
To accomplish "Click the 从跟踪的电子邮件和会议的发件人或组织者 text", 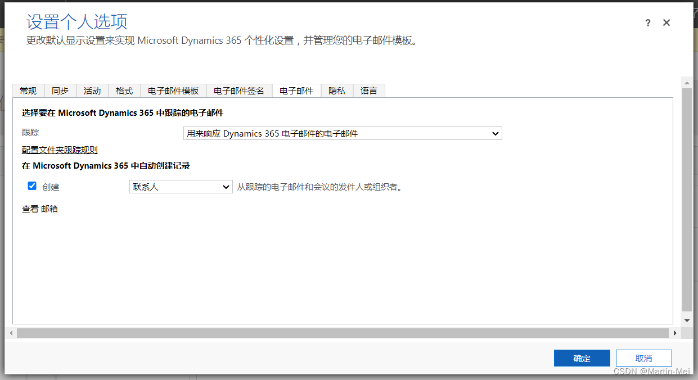I will tap(320, 187).
